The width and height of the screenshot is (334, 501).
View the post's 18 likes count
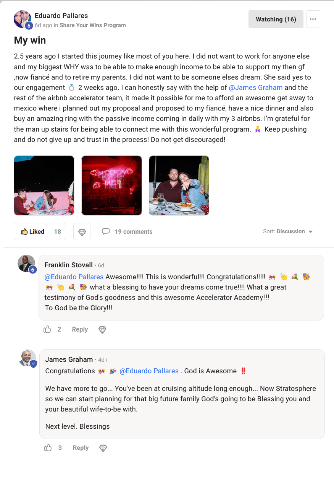pos(58,231)
